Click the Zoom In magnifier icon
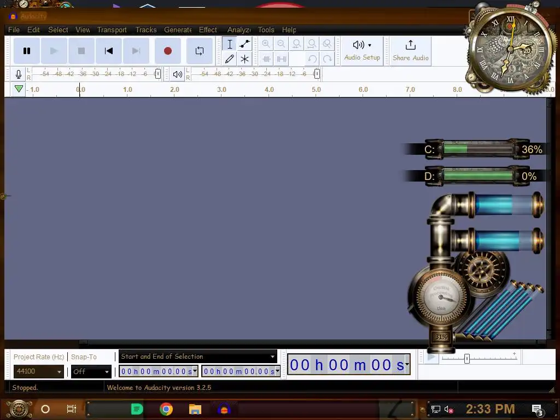560x420 pixels. point(266,44)
